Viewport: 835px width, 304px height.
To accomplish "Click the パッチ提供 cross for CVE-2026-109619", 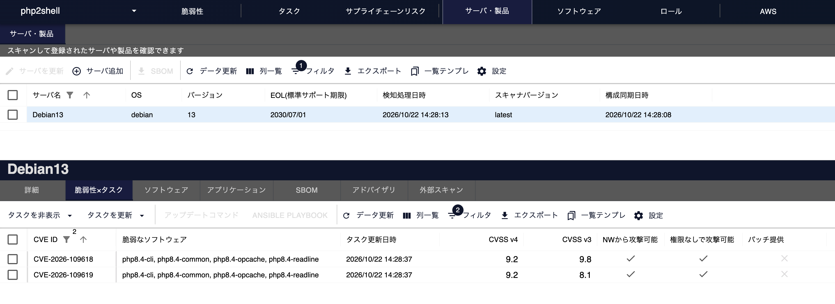I will coord(784,274).
